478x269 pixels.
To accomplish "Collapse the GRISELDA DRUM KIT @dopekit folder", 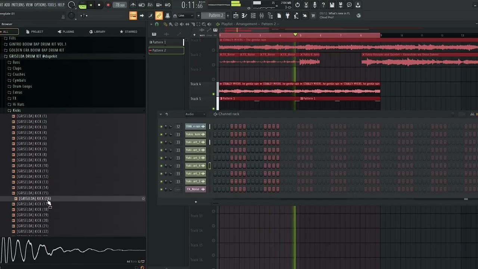I will pos(33,56).
